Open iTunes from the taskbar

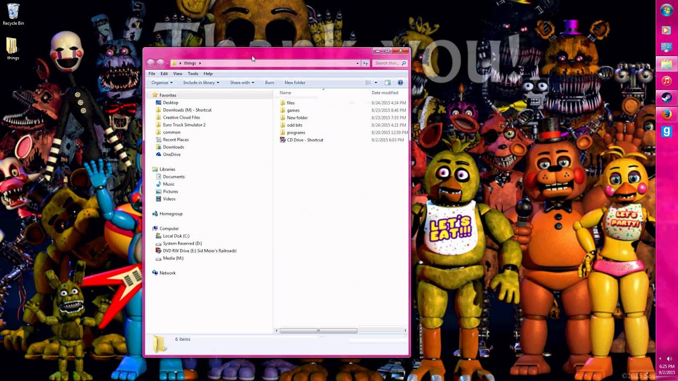[666, 81]
